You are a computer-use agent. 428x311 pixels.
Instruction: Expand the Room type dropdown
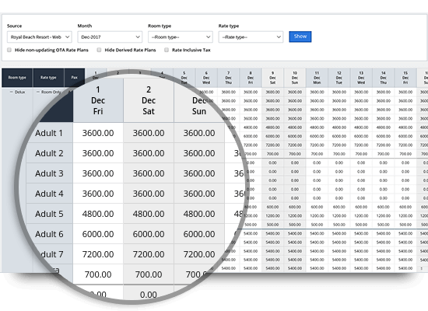pyautogui.click(x=181, y=37)
